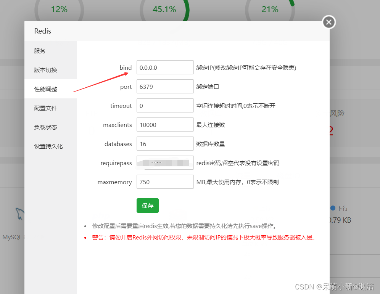This screenshot has width=380, height=294.
Task: Show the 负载状态 tab
Action: pyautogui.click(x=51, y=127)
